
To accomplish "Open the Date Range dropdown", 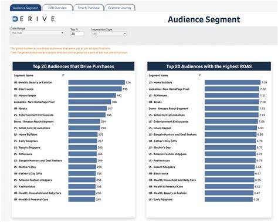I will coord(38,33).
